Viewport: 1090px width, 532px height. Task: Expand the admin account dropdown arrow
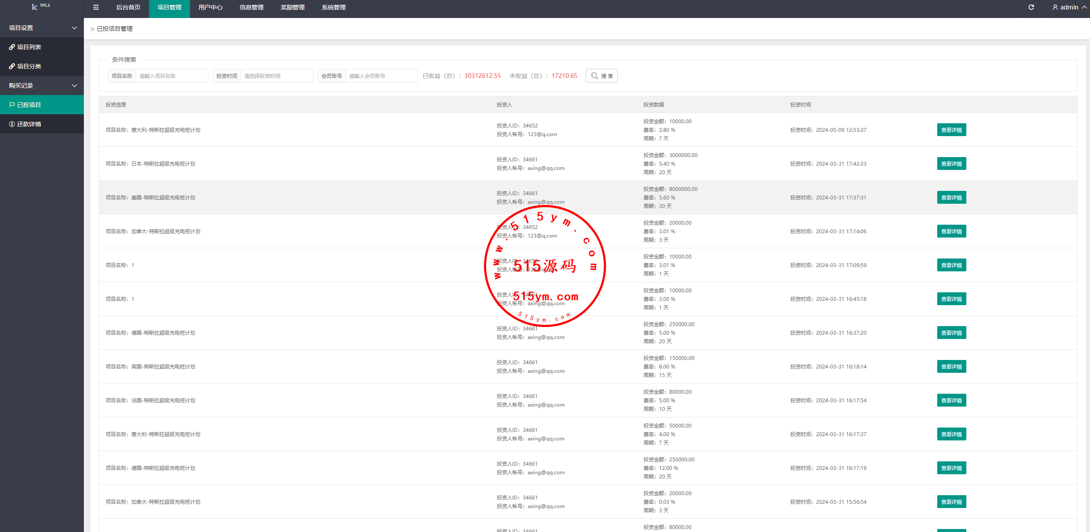1084,7
